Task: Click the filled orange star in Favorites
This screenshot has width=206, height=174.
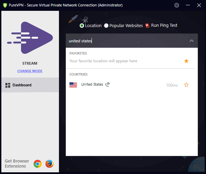Action: [186, 61]
